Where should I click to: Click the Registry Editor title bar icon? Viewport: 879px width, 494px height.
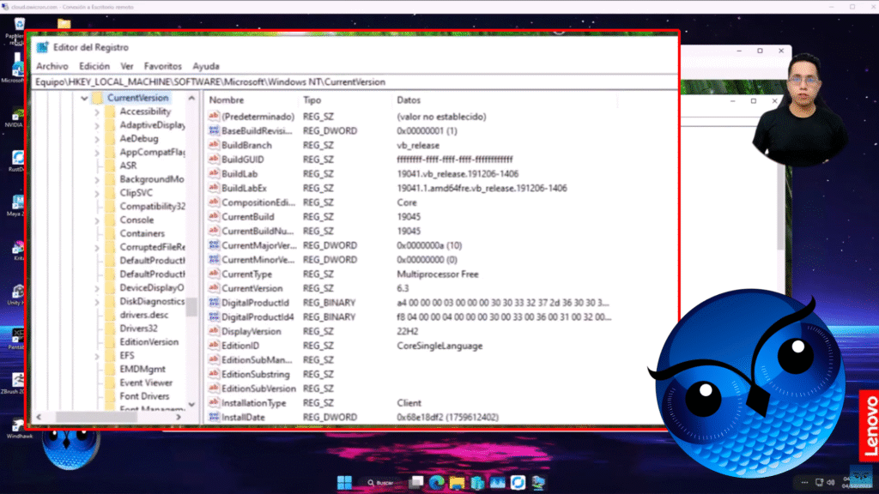42,47
